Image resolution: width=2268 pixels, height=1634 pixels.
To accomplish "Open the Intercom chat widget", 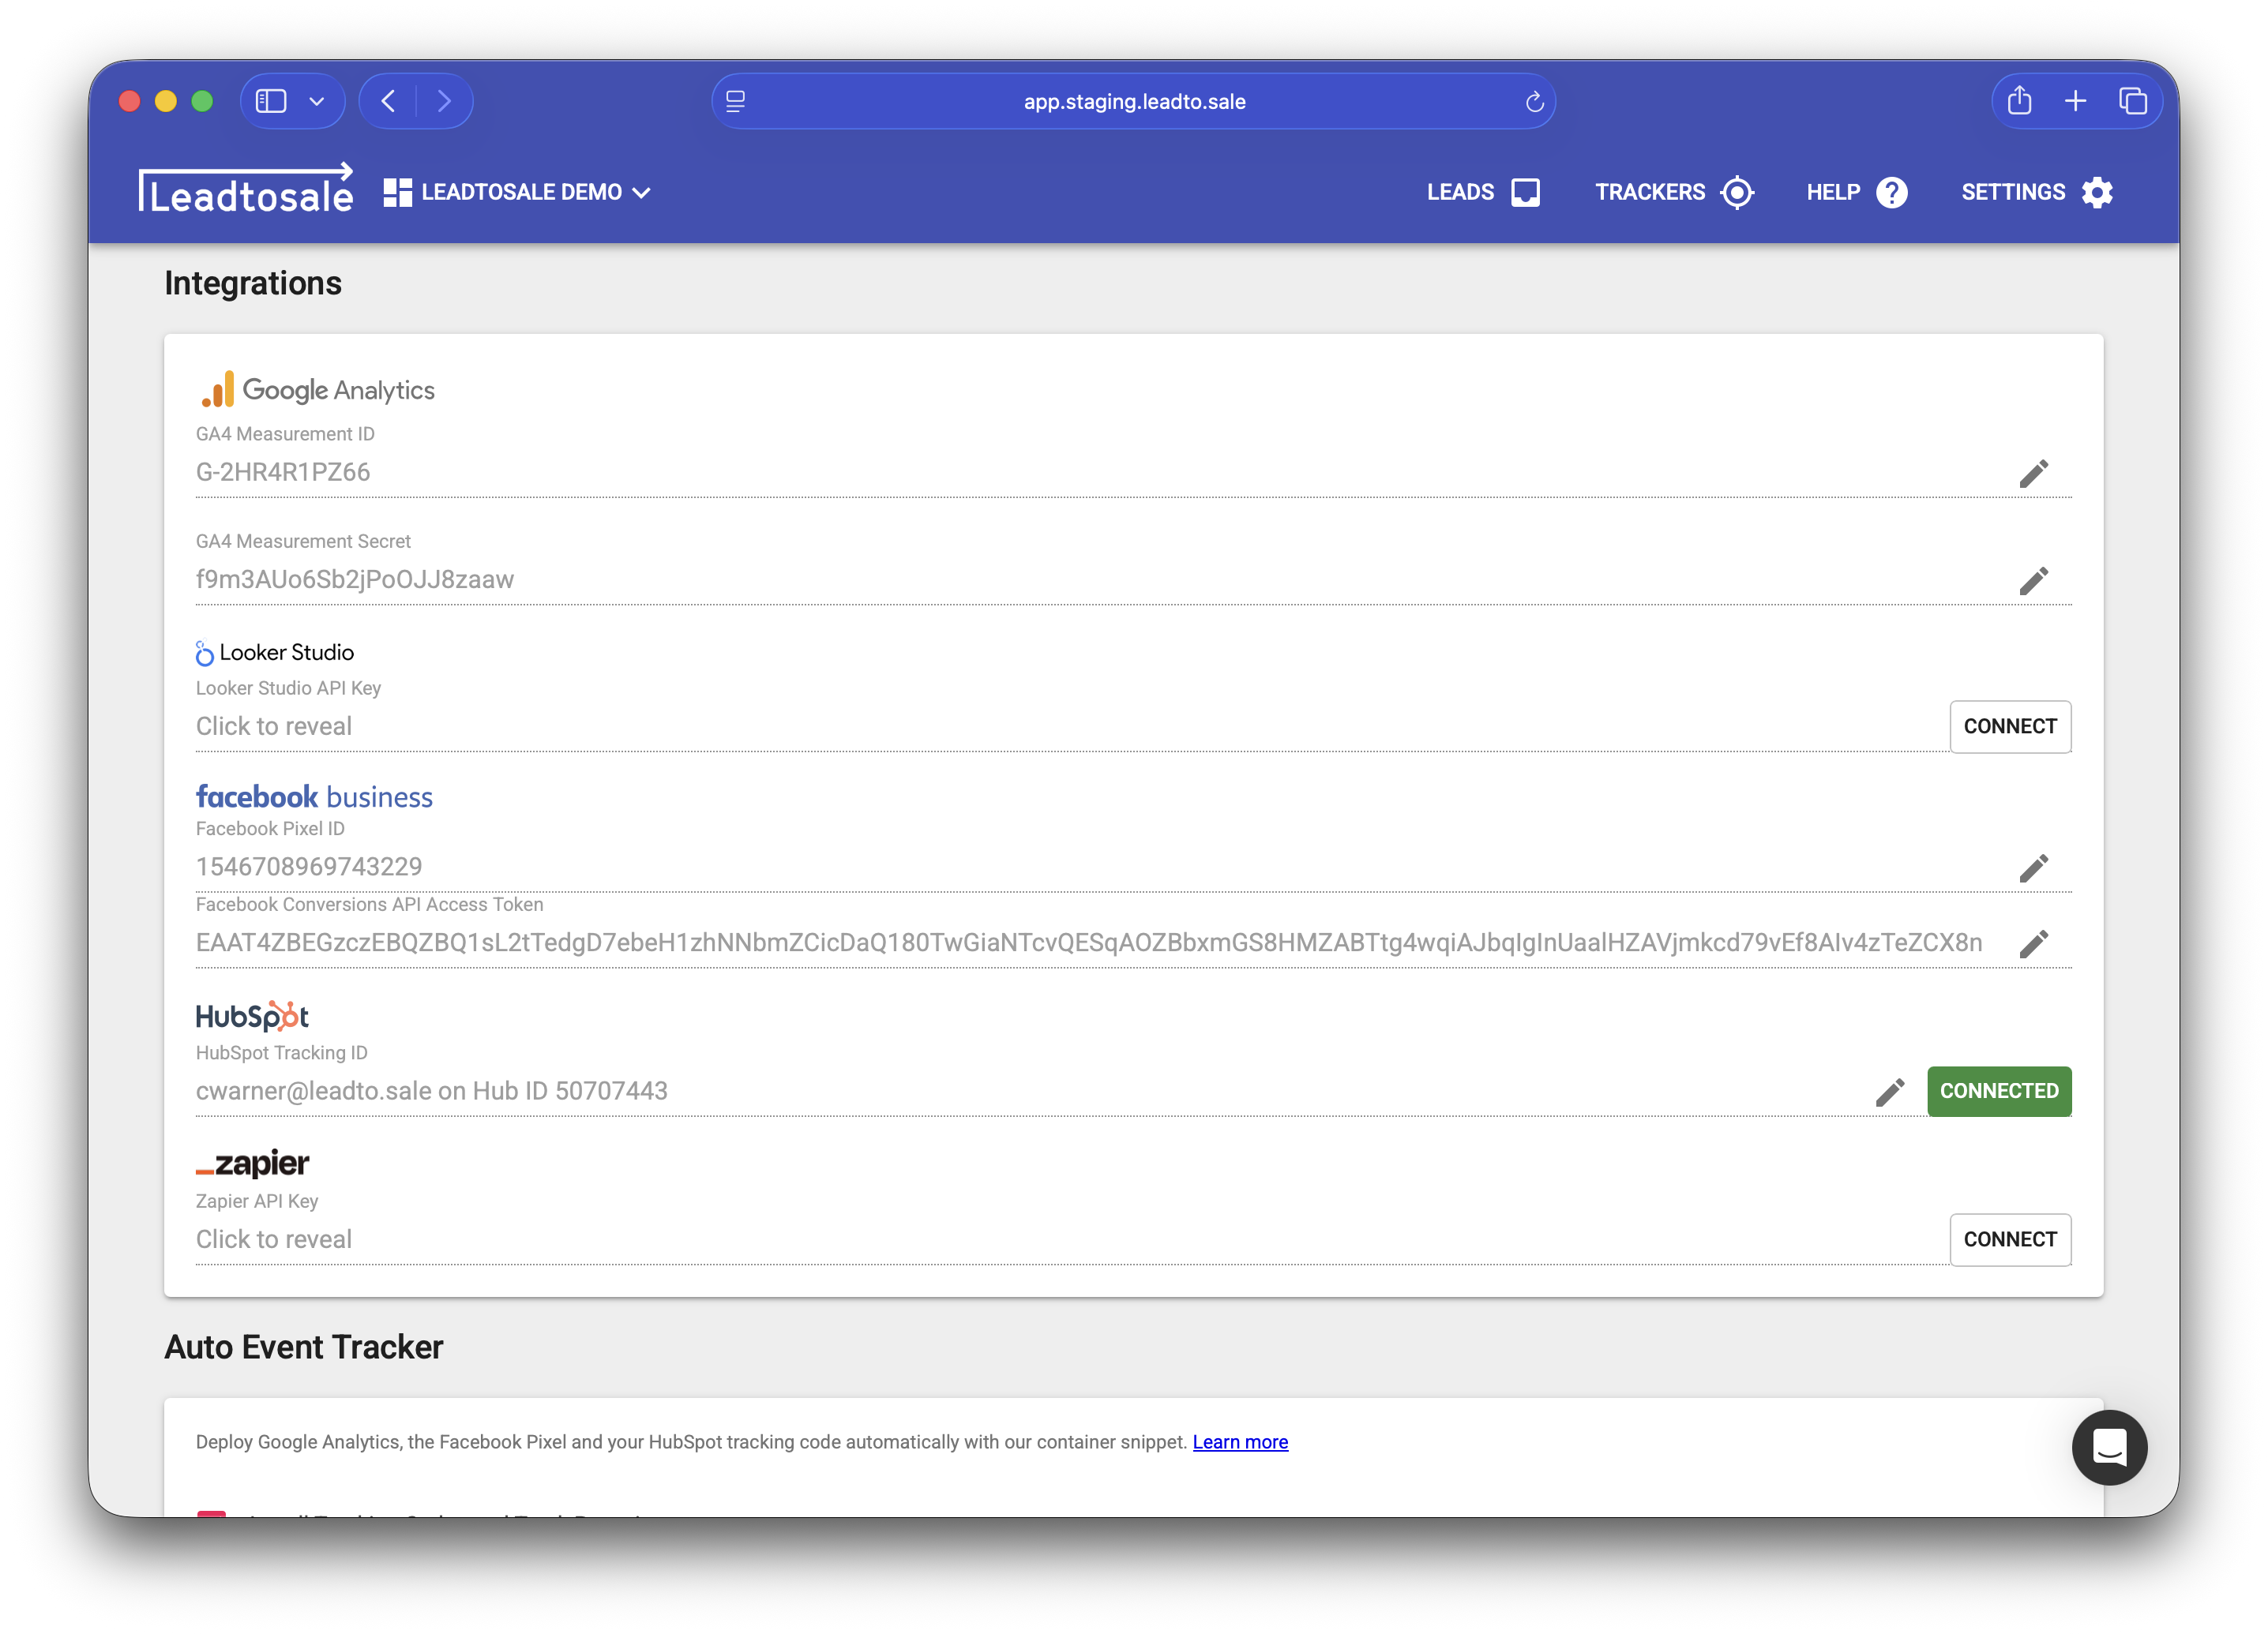I will click(2109, 1448).
